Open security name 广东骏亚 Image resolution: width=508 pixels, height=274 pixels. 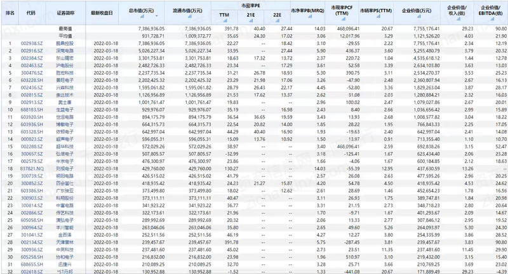click(65, 191)
